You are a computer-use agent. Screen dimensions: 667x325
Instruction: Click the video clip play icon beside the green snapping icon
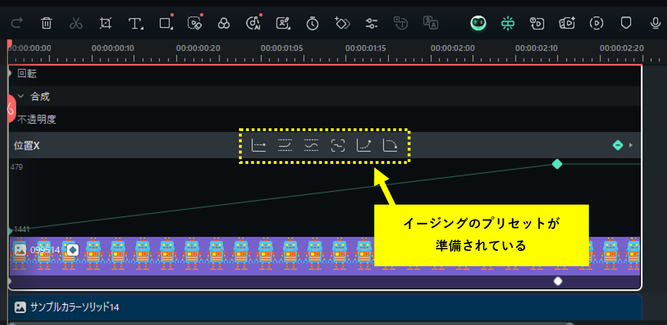[x=537, y=23]
